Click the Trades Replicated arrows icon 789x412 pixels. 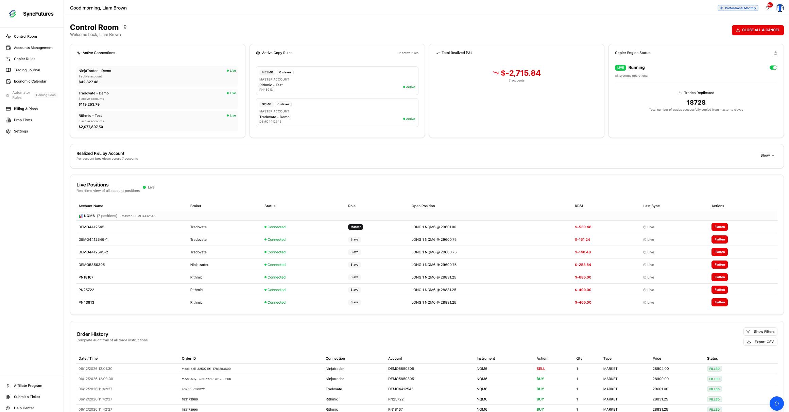click(680, 93)
